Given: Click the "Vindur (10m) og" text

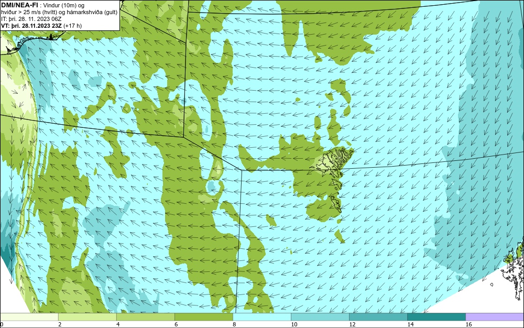Looking at the screenshot, I should [64, 5].
